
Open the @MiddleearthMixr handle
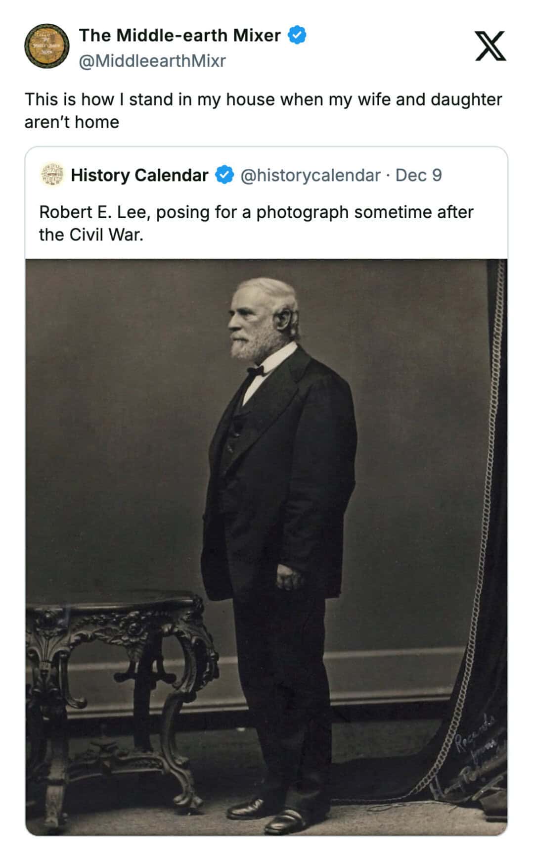pos(152,61)
